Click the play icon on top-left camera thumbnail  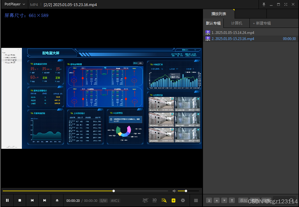click(172, 99)
